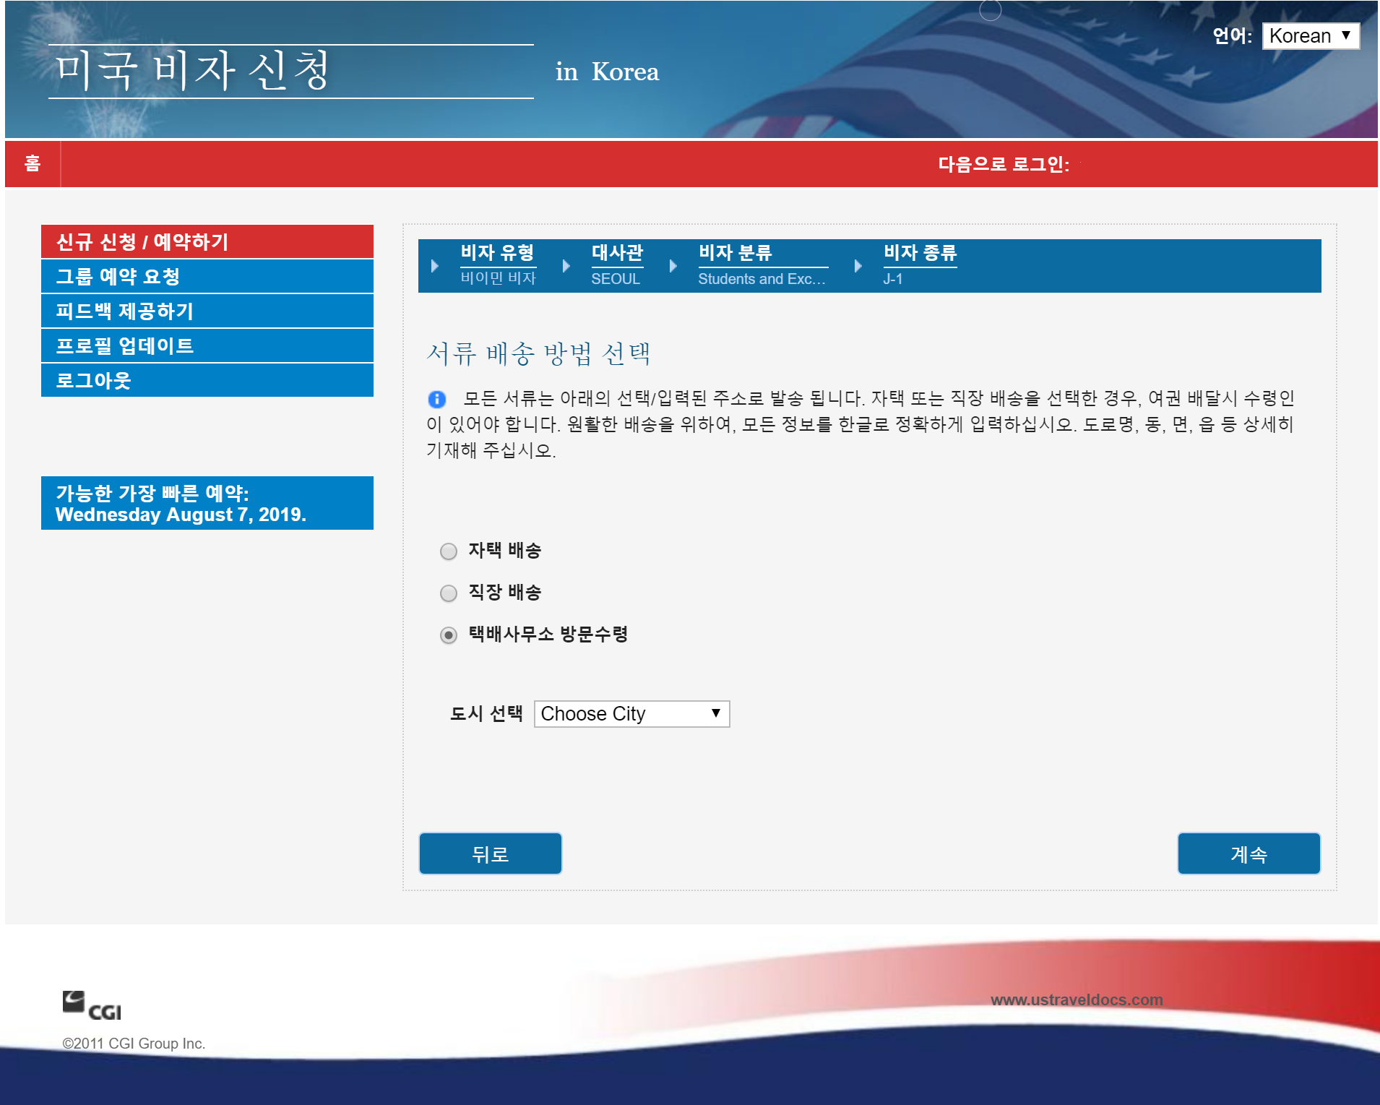Click the 미국 비자 신청 site title

[193, 71]
